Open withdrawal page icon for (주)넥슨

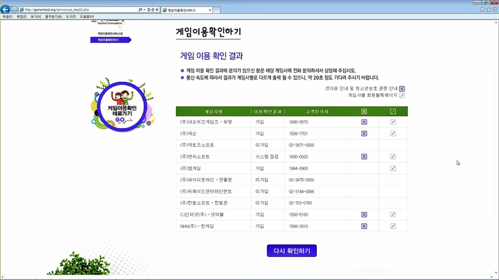[393, 134]
